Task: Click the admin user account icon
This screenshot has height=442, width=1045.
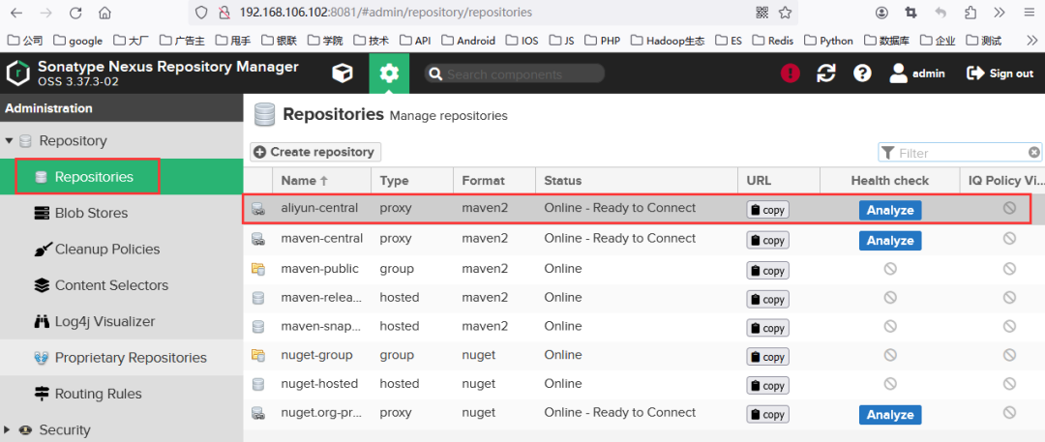Action: 898,74
